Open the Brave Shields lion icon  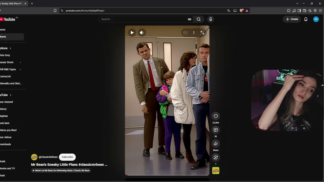[x=241, y=11]
